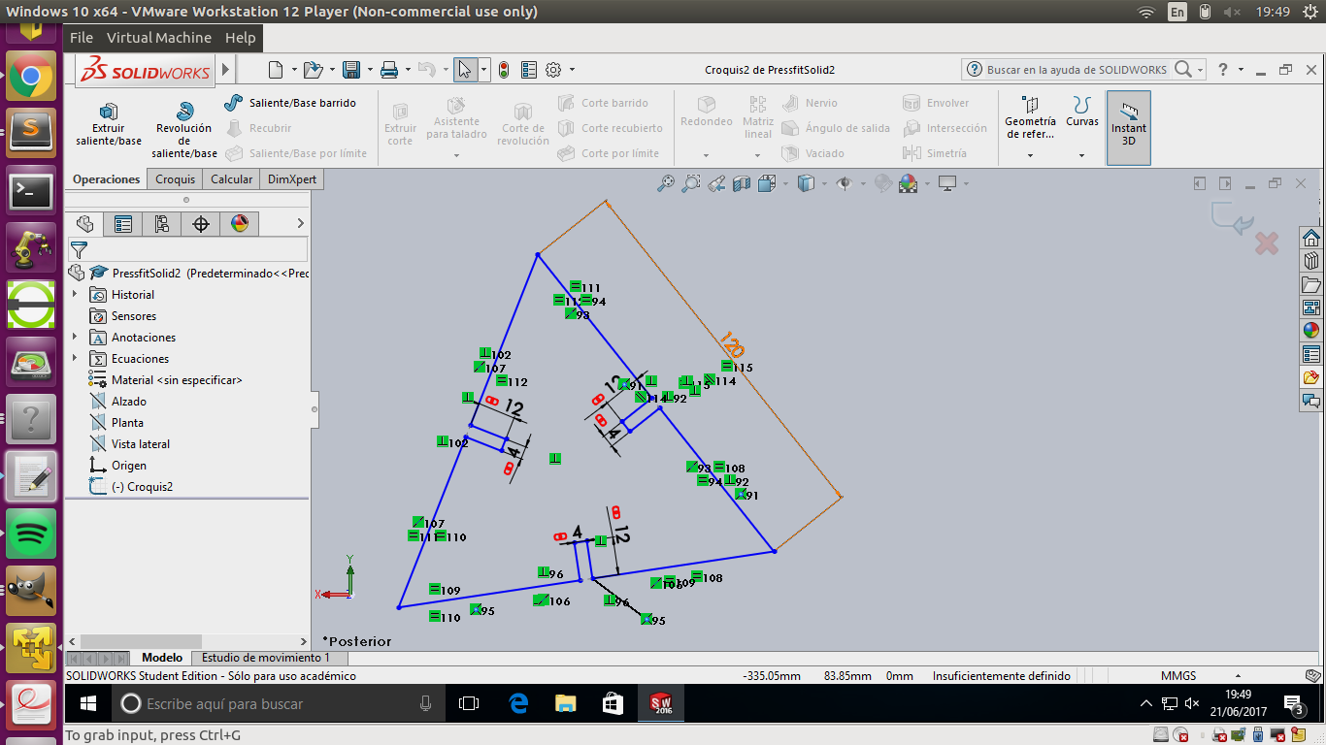Open the Virtual Machine menu

coord(159,38)
